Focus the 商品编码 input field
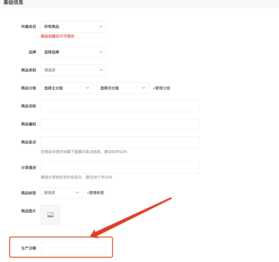The width and height of the screenshot is (279, 262). point(120,124)
